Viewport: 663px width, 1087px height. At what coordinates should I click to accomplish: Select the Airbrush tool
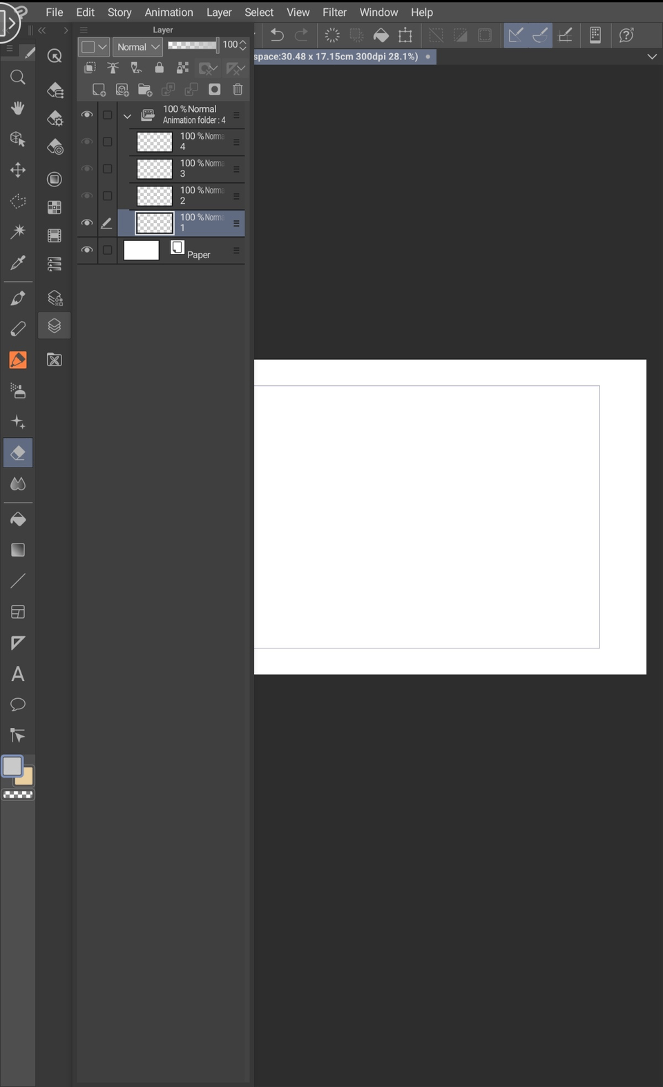tap(18, 391)
